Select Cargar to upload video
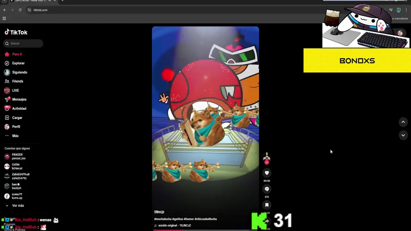 point(17,118)
